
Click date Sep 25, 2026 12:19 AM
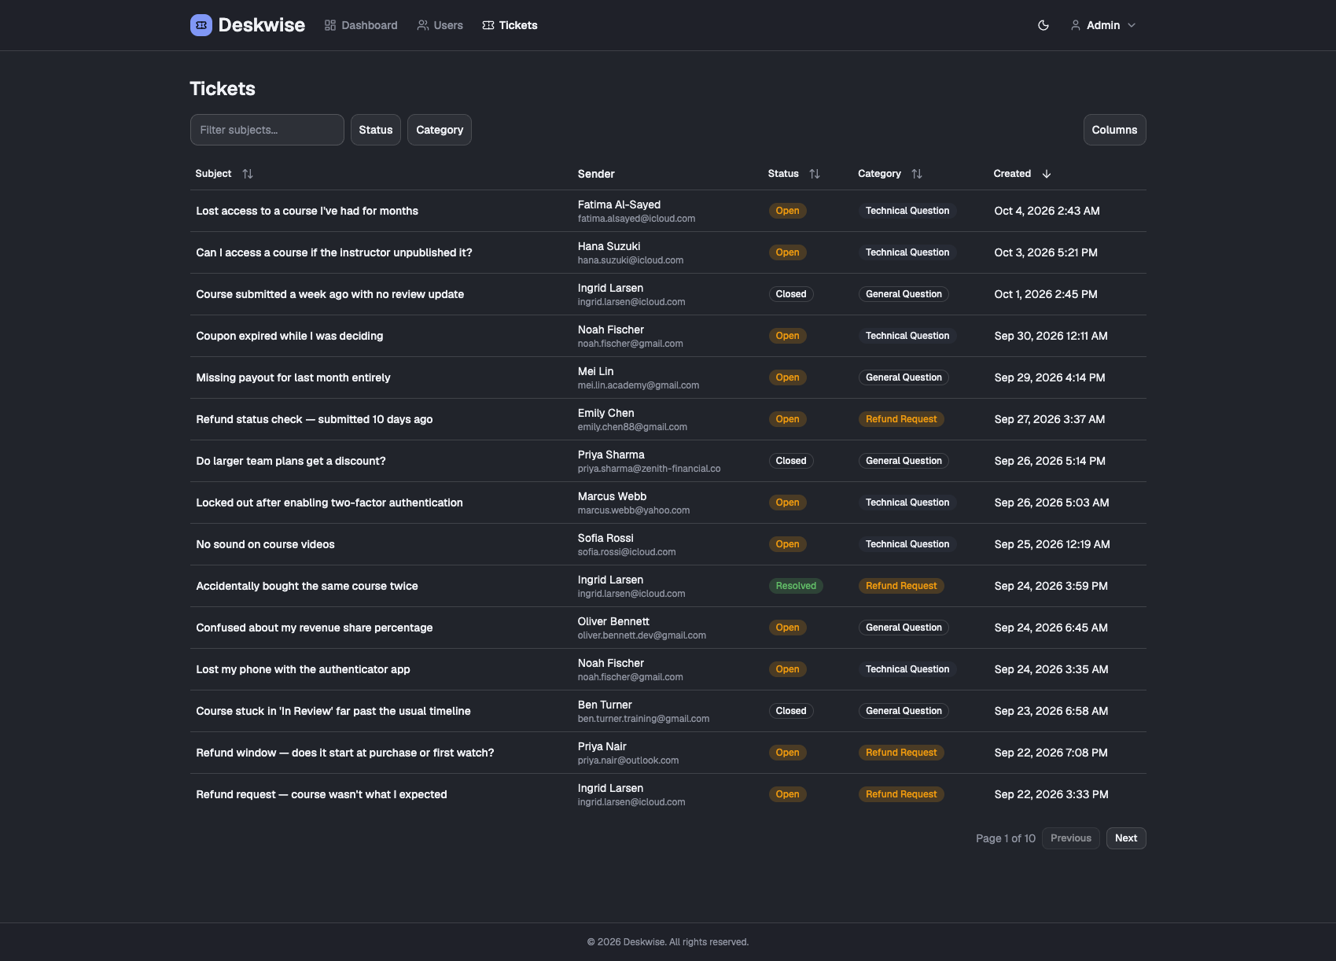pos(1052,544)
